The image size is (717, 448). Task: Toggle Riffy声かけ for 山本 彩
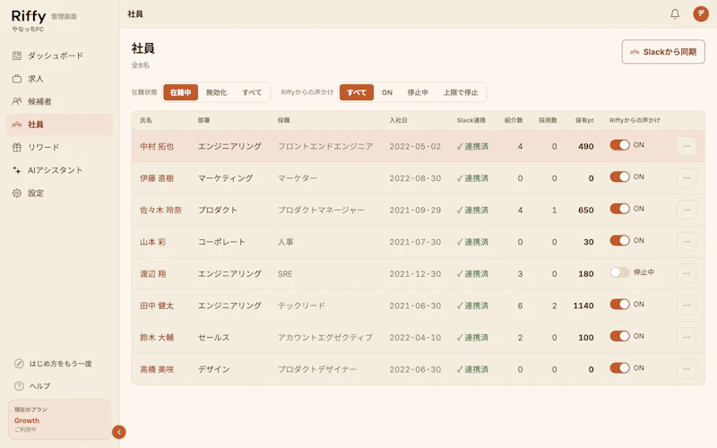619,240
